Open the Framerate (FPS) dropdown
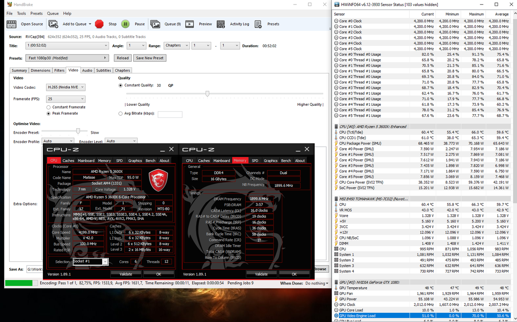517x322 pixels. pyautogui.click(x=66, y=99)
